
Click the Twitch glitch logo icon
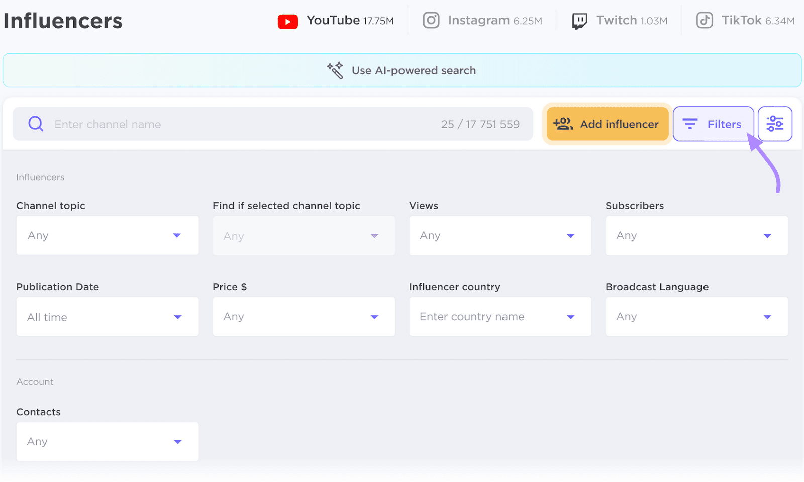(578, 20)
